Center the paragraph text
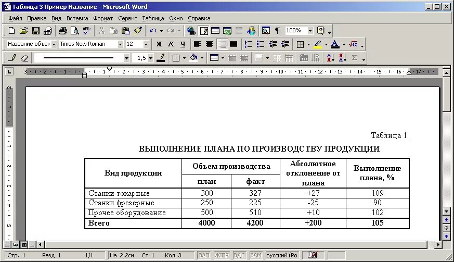454x262 pixels. click(x=210, y=44)
